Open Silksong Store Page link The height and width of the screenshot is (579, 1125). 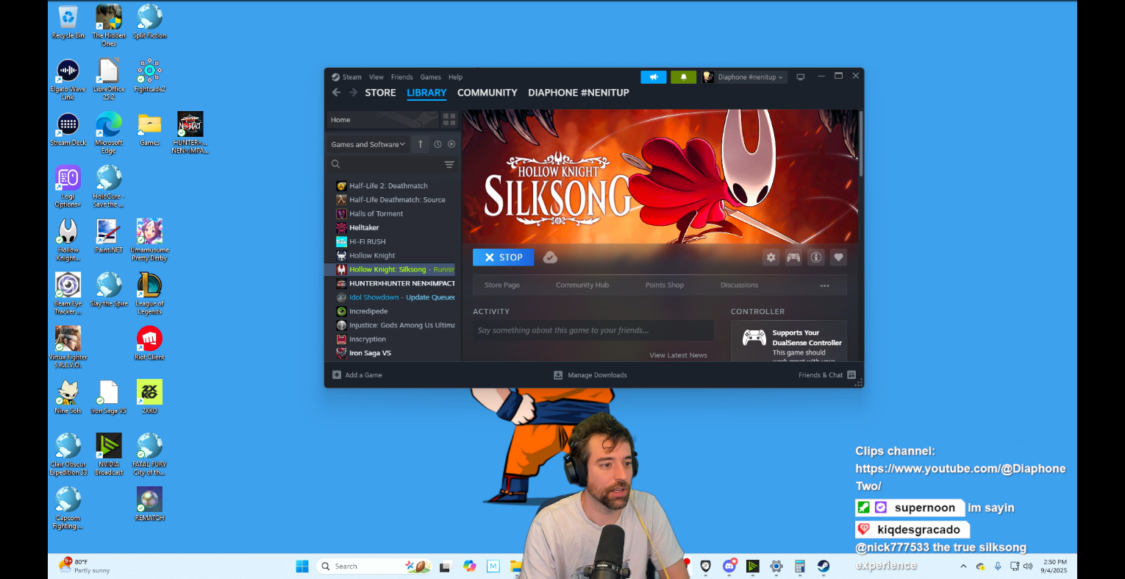point(502,285)
